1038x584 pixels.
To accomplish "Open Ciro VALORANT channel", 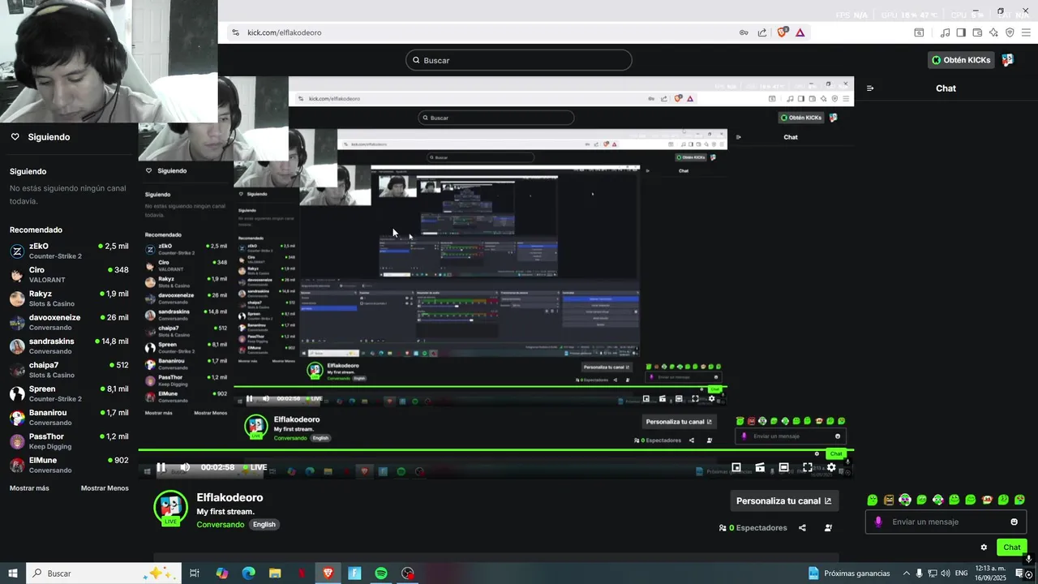I will 69,274.
